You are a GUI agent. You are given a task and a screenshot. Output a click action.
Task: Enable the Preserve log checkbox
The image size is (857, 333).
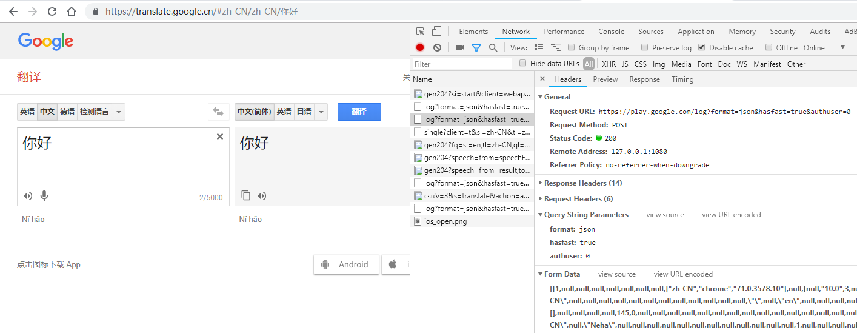(645, 47)
